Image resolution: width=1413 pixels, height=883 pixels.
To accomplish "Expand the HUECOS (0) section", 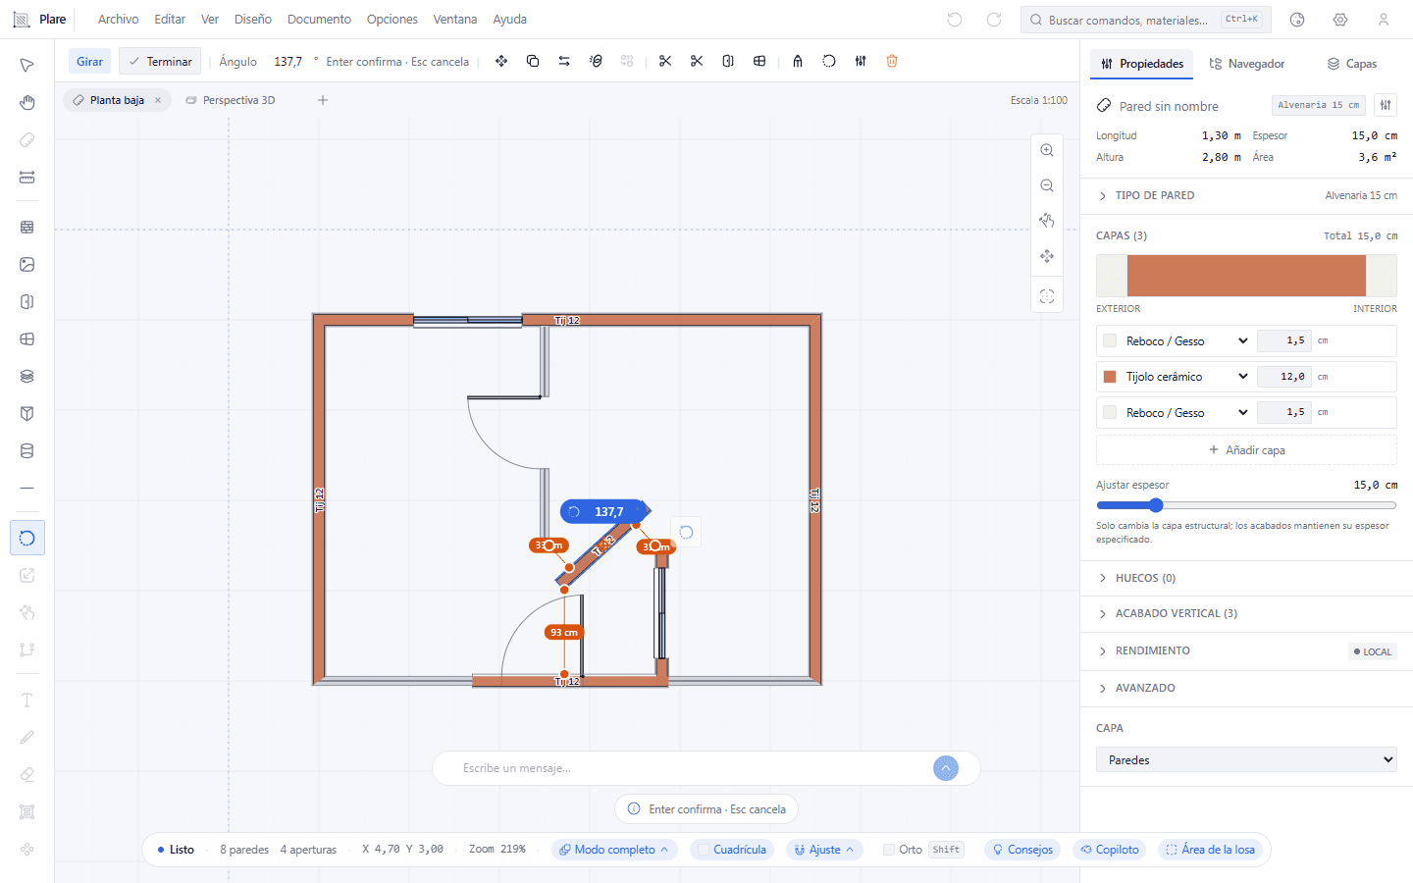I will click(1246, 578).
